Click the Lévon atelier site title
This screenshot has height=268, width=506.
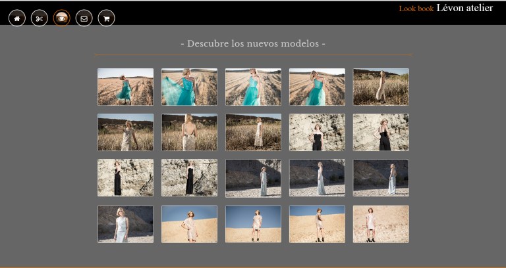tap(464, 8)
